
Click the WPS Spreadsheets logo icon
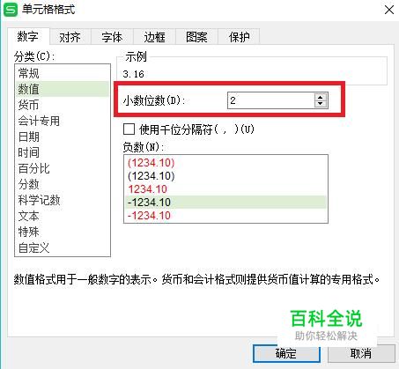pos(11,10)
